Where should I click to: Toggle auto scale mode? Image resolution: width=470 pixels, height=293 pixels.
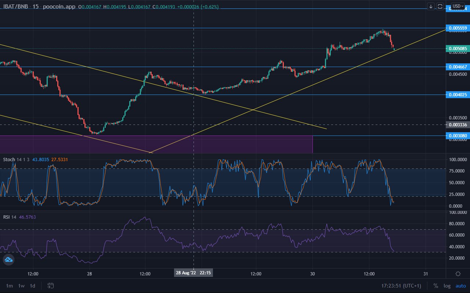point(460,286)
